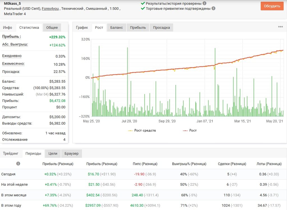287x210 pixels.
Task: Click the green checkmark next to Торговые привилегии подтверждены
Action: tap(143, 8)
